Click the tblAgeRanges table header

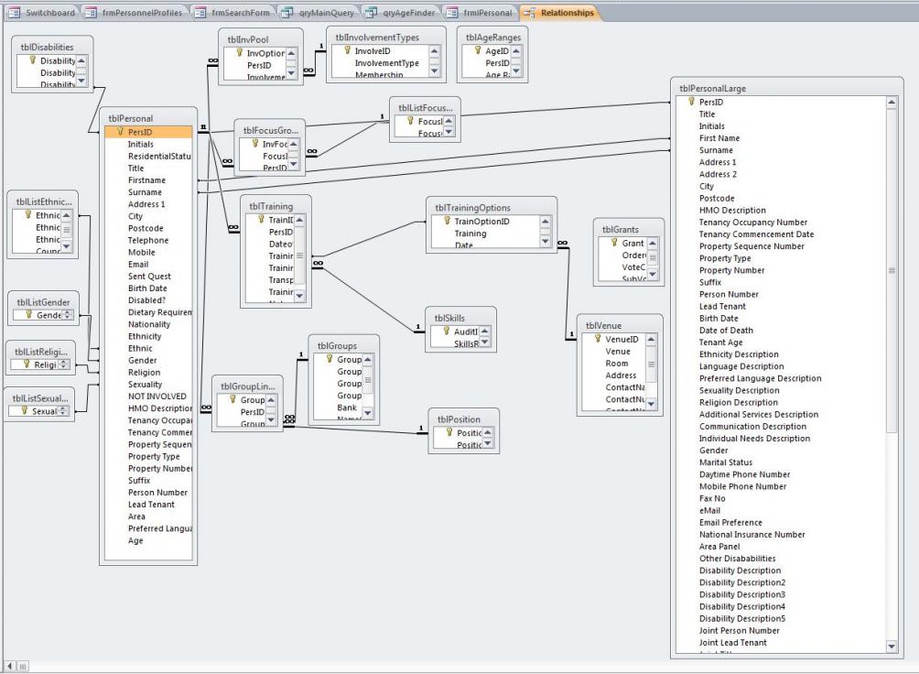point(494,38)
